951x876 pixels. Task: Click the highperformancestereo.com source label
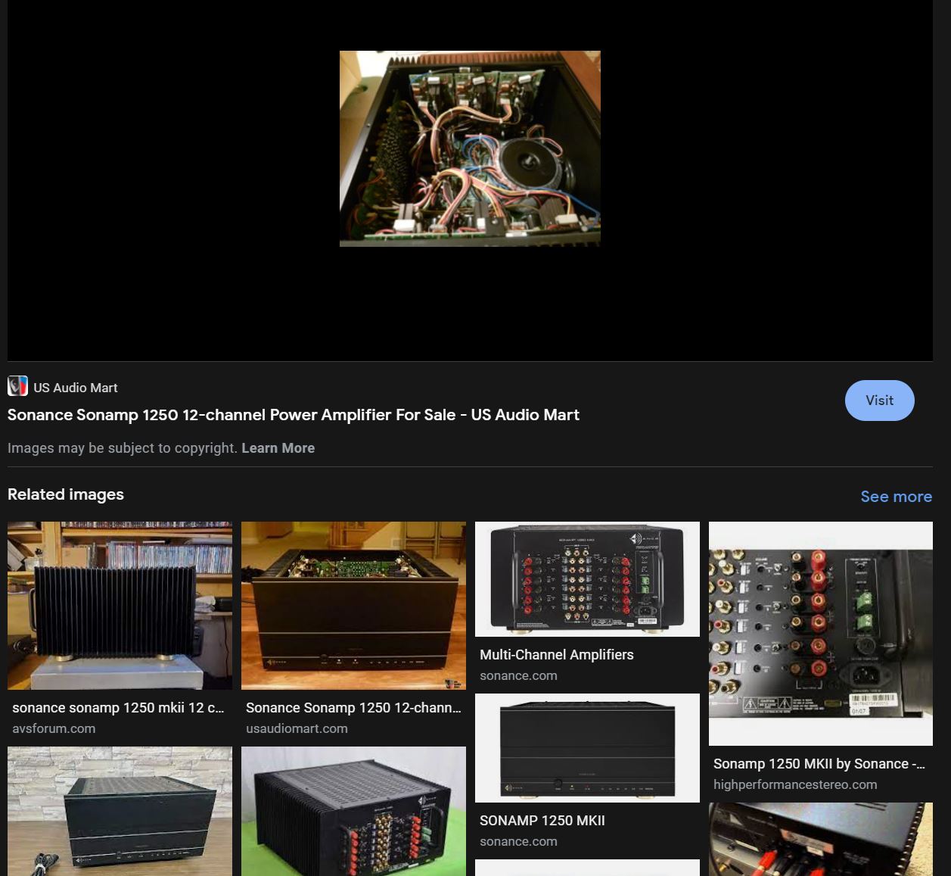tap(795, 784)
